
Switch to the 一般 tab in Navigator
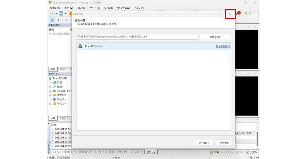pyautogui.click(x=53, y=119)
